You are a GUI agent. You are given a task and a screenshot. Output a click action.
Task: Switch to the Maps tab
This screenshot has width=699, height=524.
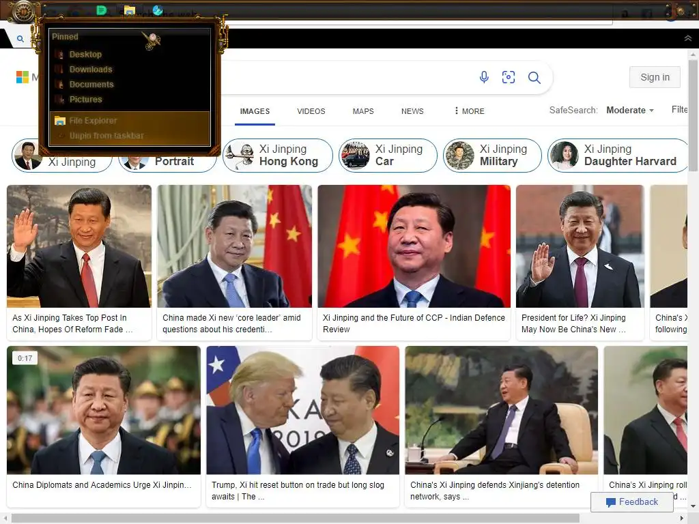(363, 111)
